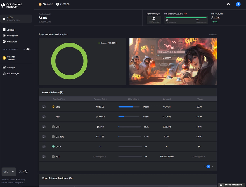The height and width of the screenshot is (187, 246).
Task: Expand the SANTOS asset row
Action: 44,137
